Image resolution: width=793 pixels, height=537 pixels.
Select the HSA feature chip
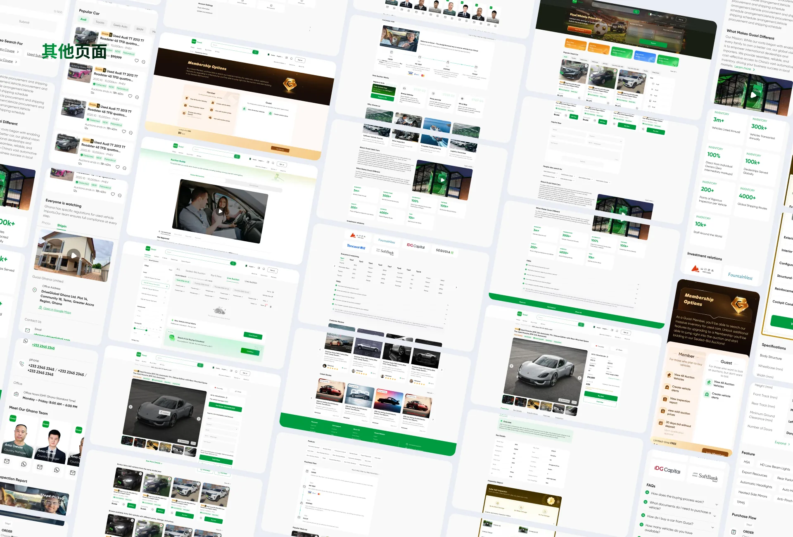pos(746,462)
